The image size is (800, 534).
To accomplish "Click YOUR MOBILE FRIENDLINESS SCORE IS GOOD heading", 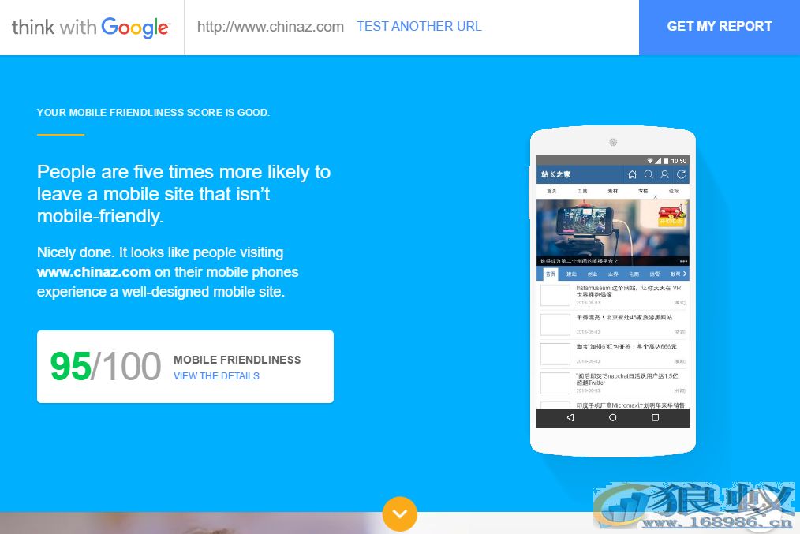I will [x=153, y=112].
